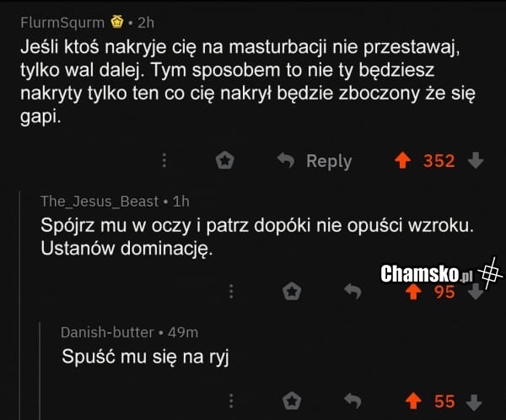This screenshot has height=420, width=506.
Task: Toggle downvote on Danish-butter's comment
Action: [475, 401]
